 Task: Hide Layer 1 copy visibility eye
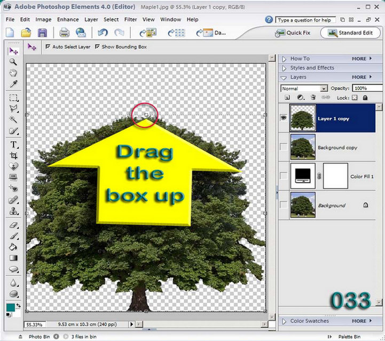(284, 118)
